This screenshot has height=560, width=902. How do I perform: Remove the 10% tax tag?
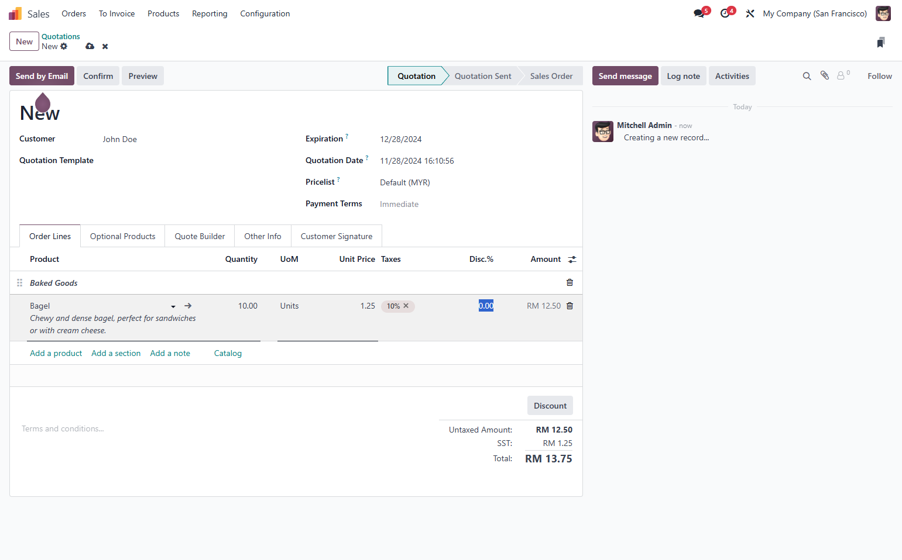click(406, 306)
